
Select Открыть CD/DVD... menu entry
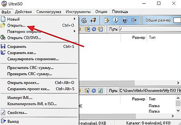[39, 38]
